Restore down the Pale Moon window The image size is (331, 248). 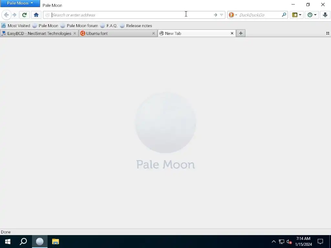coord(308,5)
